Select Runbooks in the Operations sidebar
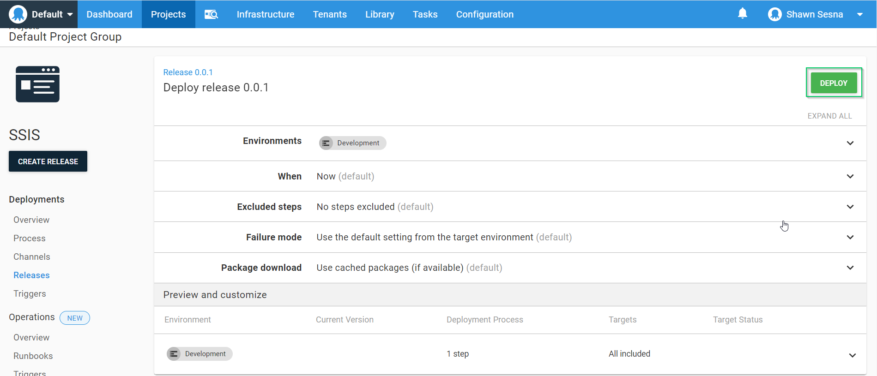Screen dimensions: 877x376 [33, 356]
